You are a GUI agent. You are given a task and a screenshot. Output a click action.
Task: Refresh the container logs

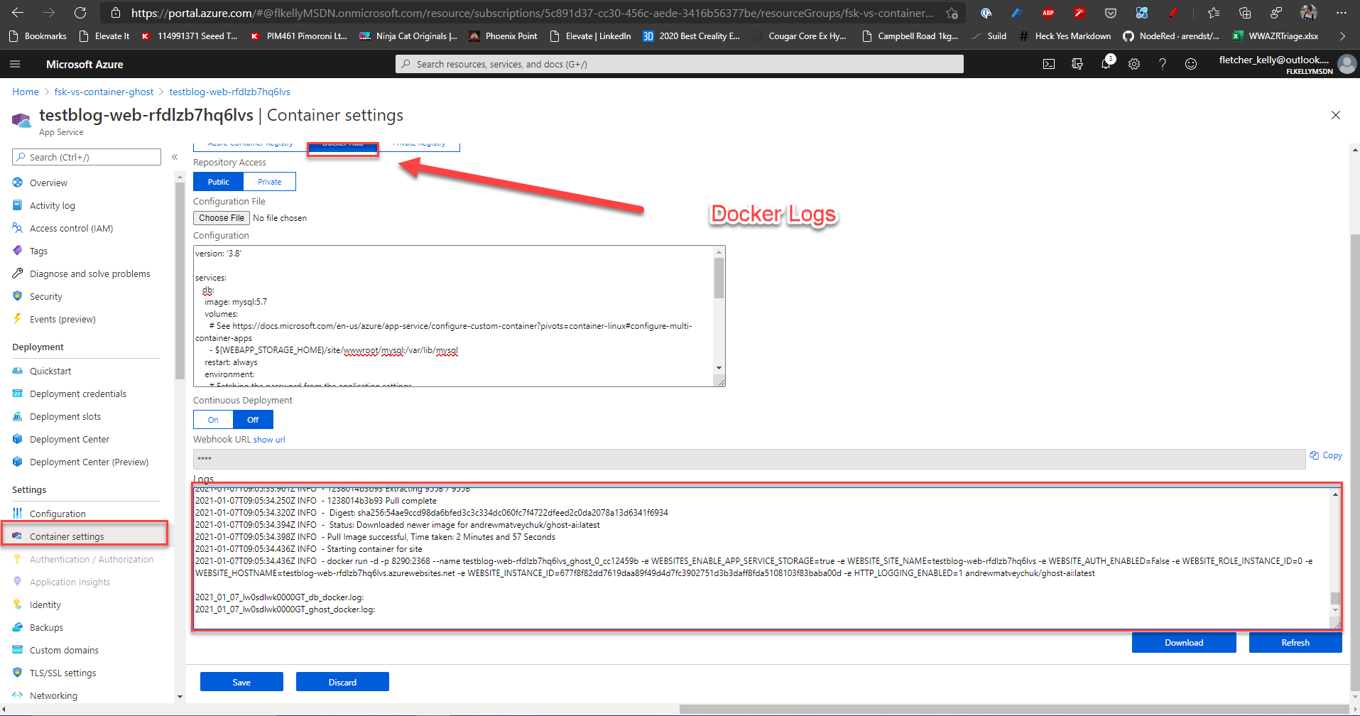click(1295, 642)
